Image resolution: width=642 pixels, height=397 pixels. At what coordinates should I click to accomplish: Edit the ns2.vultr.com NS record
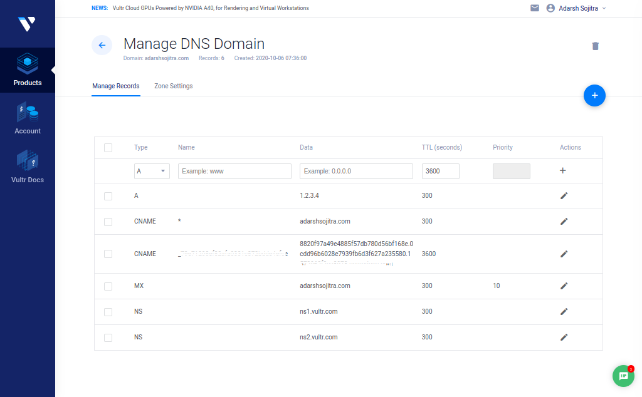pyautogui.click(x=564, y=338)
